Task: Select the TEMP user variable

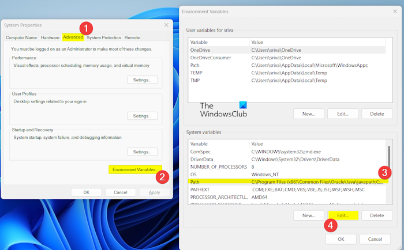Action: tap(287, 73)
